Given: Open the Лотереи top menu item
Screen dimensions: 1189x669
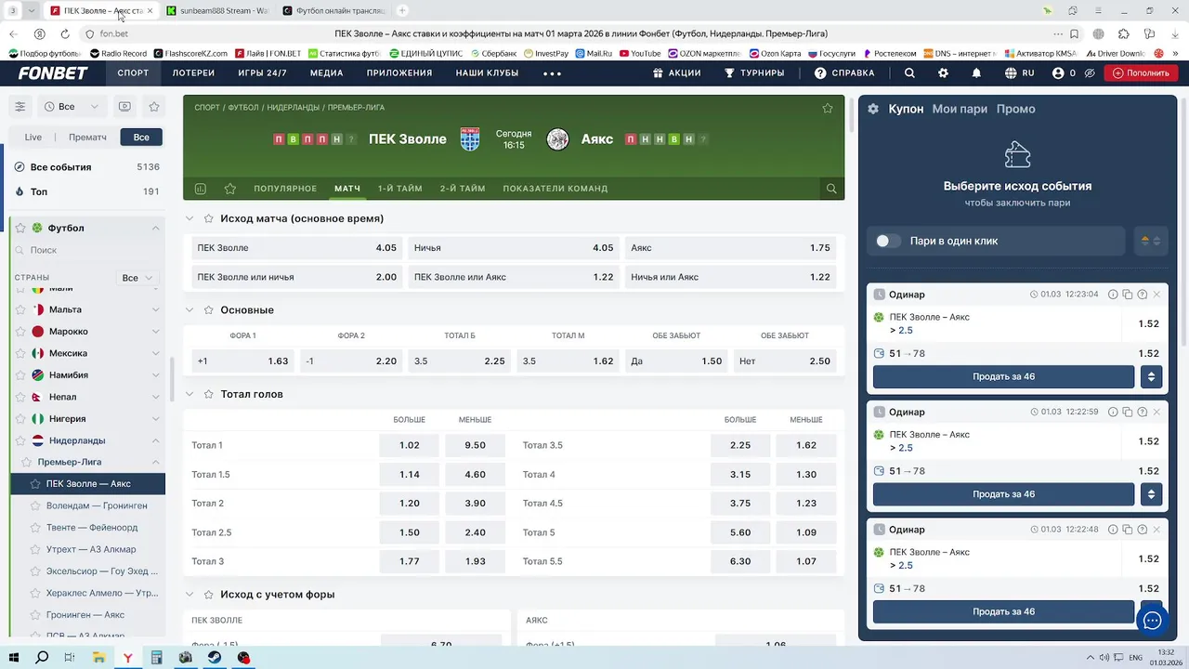Looking at the screenshot, I should click(x=193, y=73).
